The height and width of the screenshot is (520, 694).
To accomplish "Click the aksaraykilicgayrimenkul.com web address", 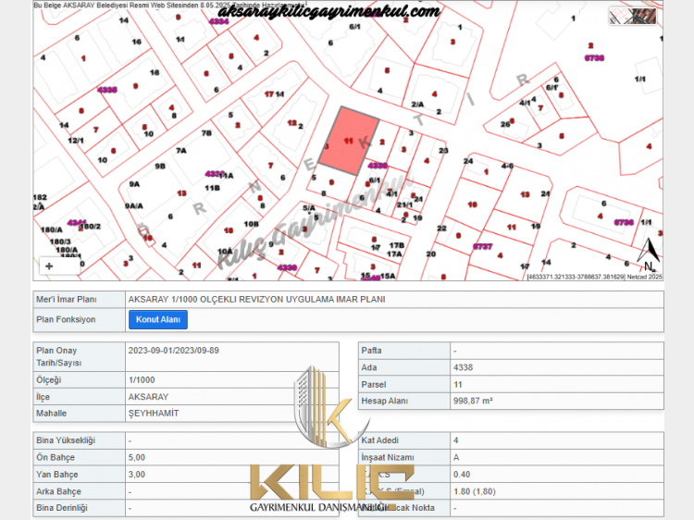I will 328,12.
